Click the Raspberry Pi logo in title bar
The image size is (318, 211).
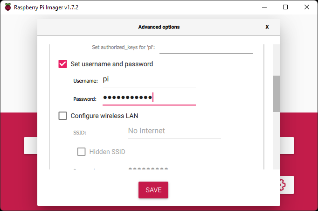point(8,7)
